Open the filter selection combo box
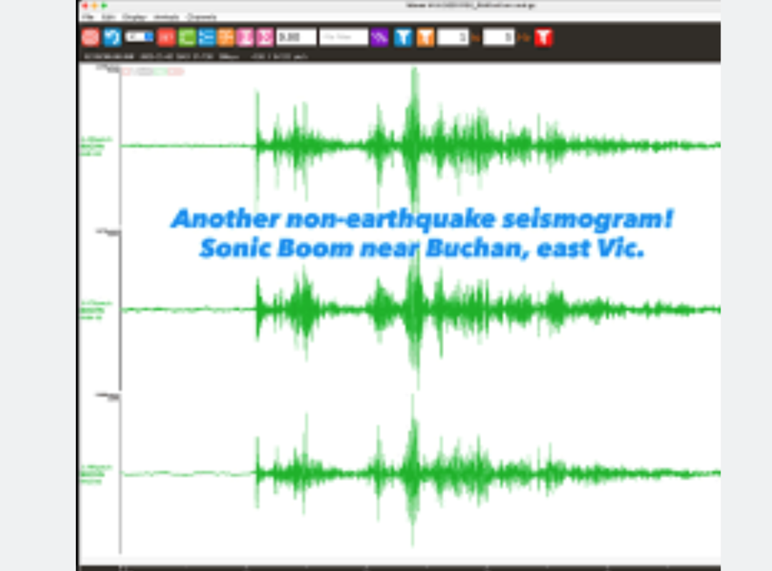Screen dimensions: 772x571 pyautogui.click(x=343, y=37)
